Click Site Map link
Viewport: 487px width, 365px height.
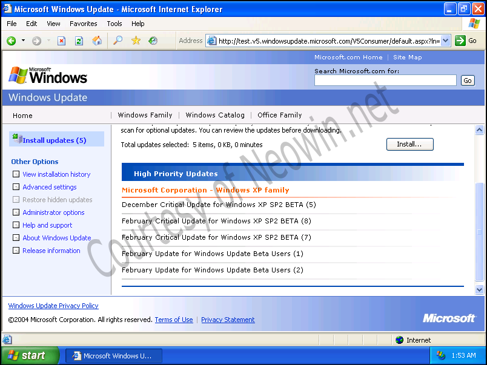407,57
